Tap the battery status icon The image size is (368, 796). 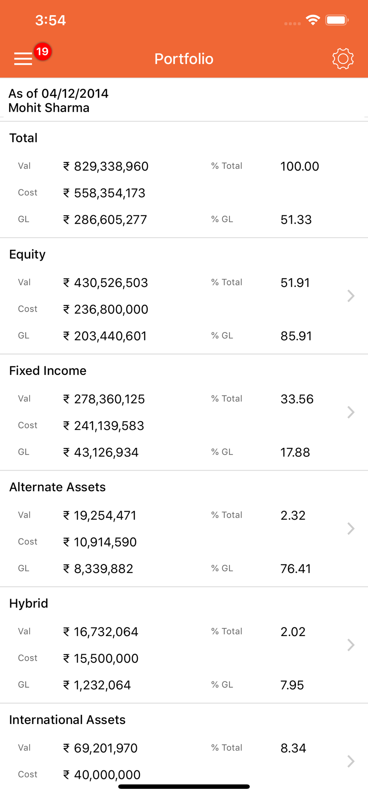click(x=337, y=20)
